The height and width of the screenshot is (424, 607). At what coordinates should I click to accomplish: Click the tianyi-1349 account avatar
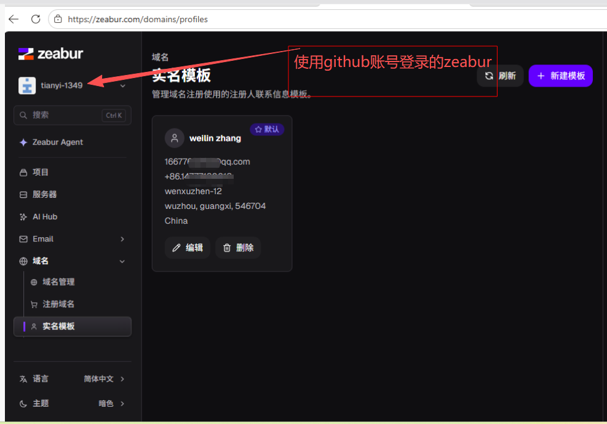point(27,85)
